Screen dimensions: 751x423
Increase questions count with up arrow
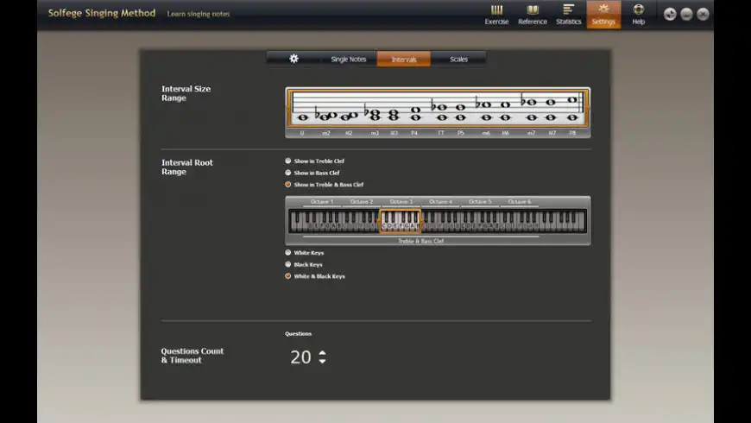tap(322, 352)
